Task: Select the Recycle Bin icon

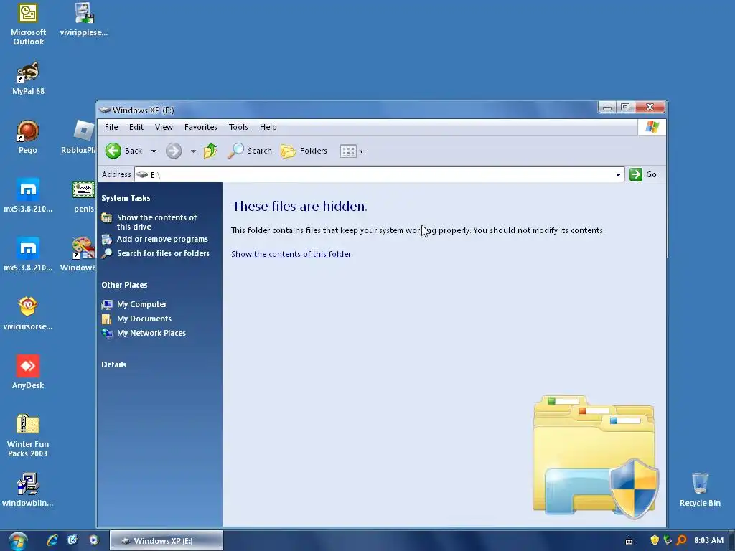Action: click(x=700, y=489)
